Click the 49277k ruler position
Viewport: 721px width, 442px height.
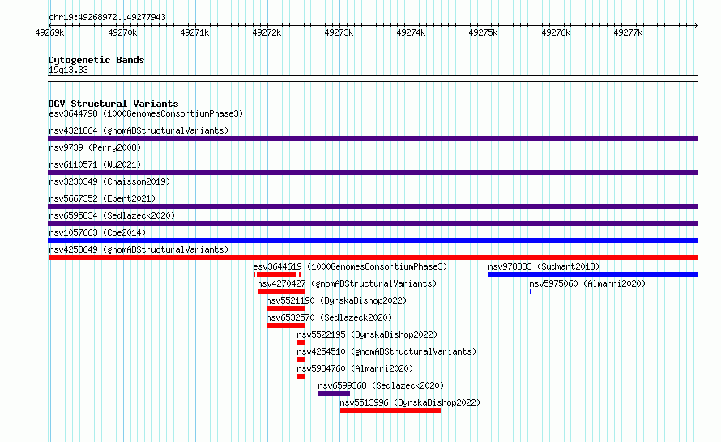(x=628, y=32)
